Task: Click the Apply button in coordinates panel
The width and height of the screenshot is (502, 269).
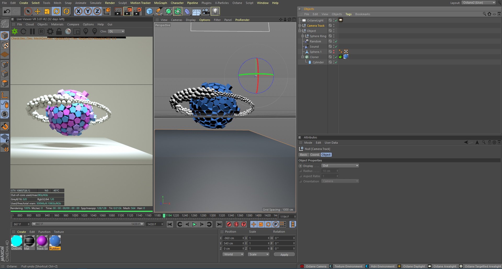Action: (x=284, y=254)
